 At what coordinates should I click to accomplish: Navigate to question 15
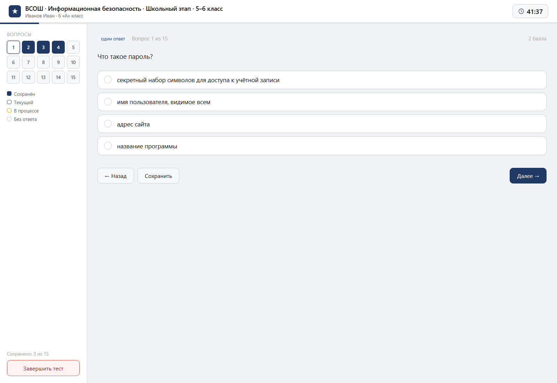point(73,77)
